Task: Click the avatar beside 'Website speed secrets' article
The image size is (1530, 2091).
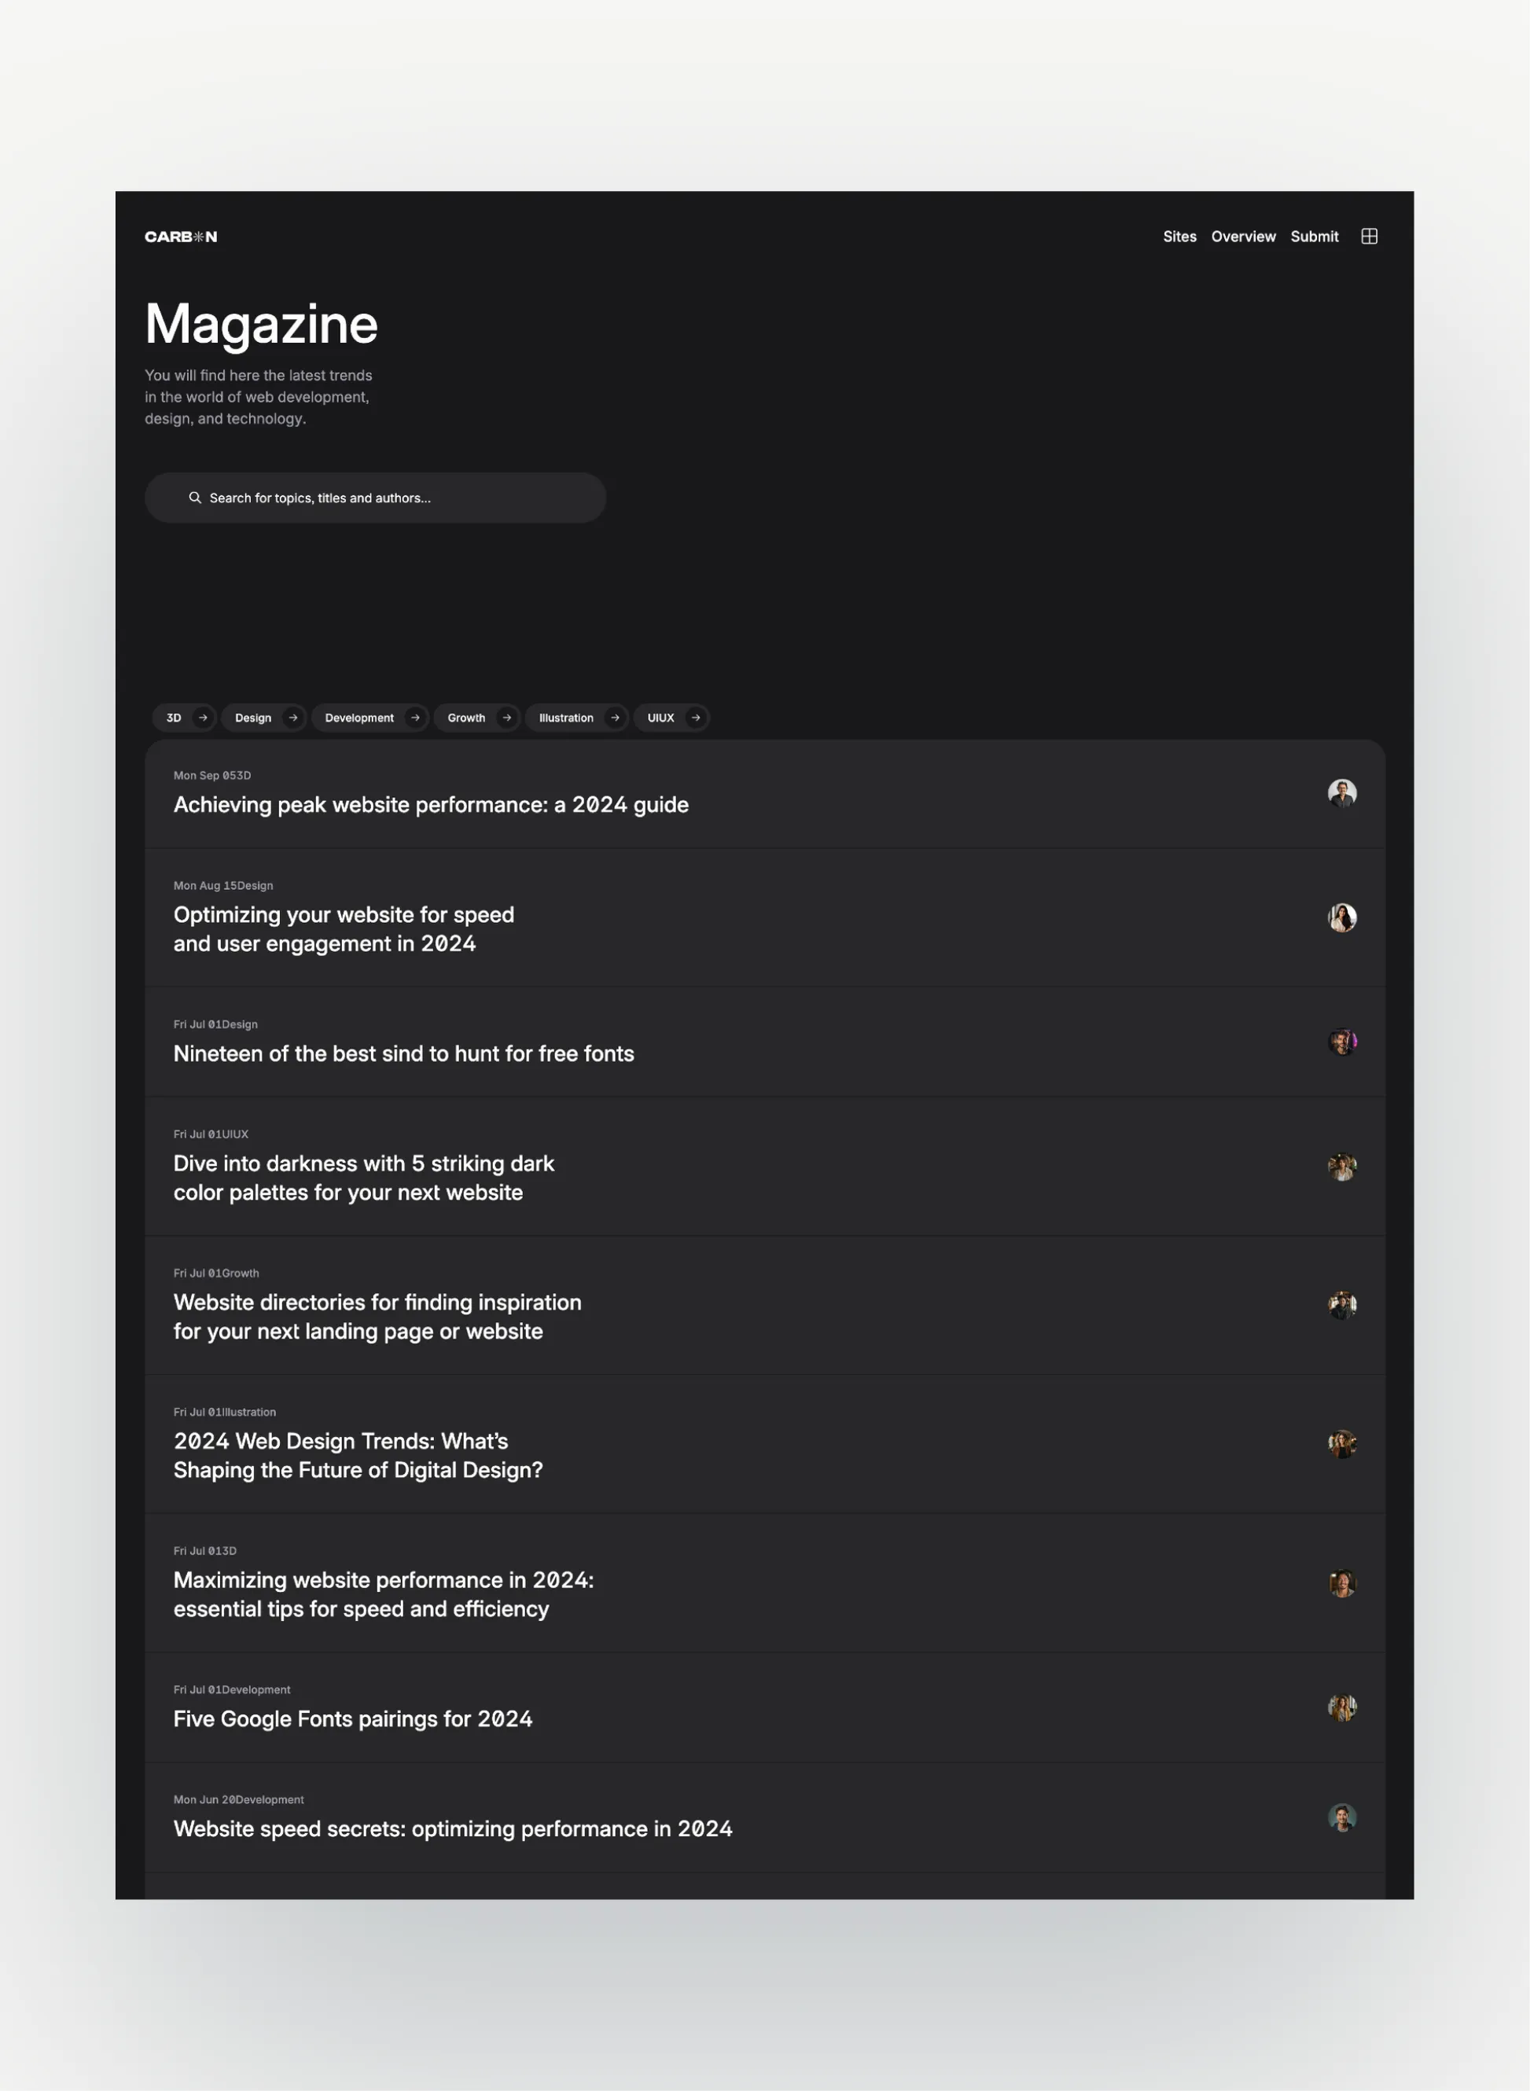Action: (x=1341, y=1817)
